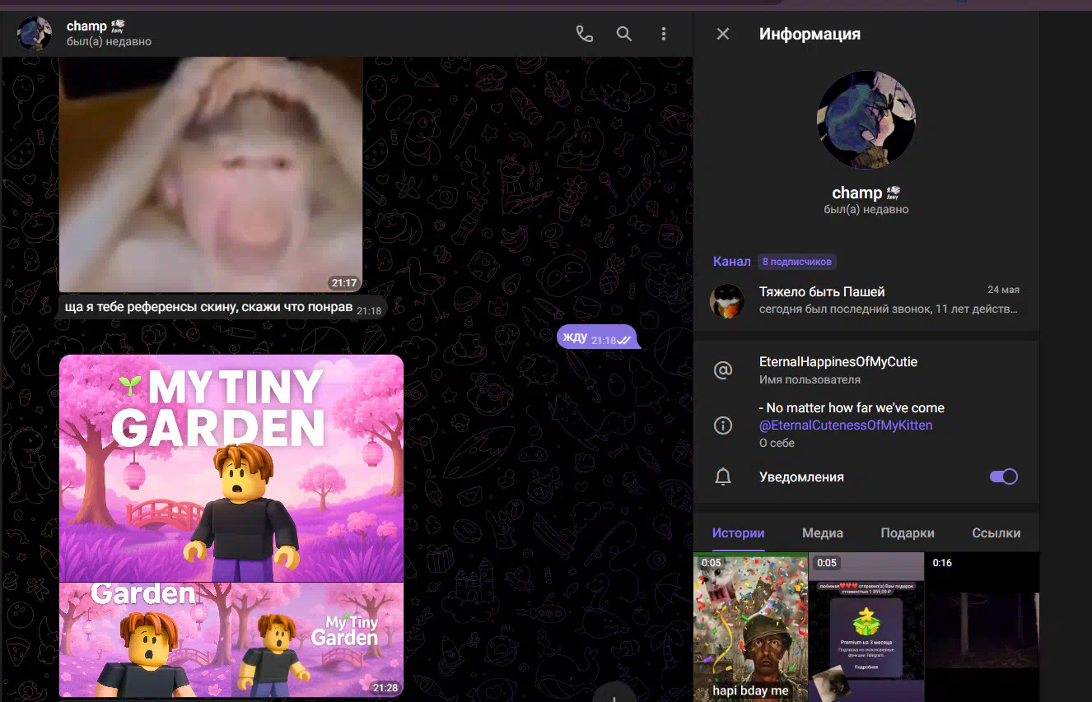Open the large profile photo in info panel
Image resolution: width=1092 pixels, height=702 pixels.
[866, 120]
